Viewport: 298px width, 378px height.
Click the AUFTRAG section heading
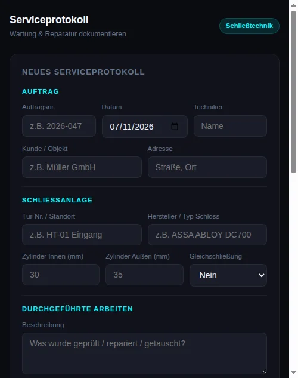tap(41, 91)
